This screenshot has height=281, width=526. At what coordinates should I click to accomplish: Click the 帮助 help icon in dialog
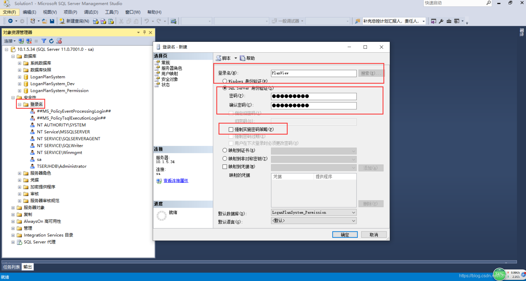click(x=242, y=58)
